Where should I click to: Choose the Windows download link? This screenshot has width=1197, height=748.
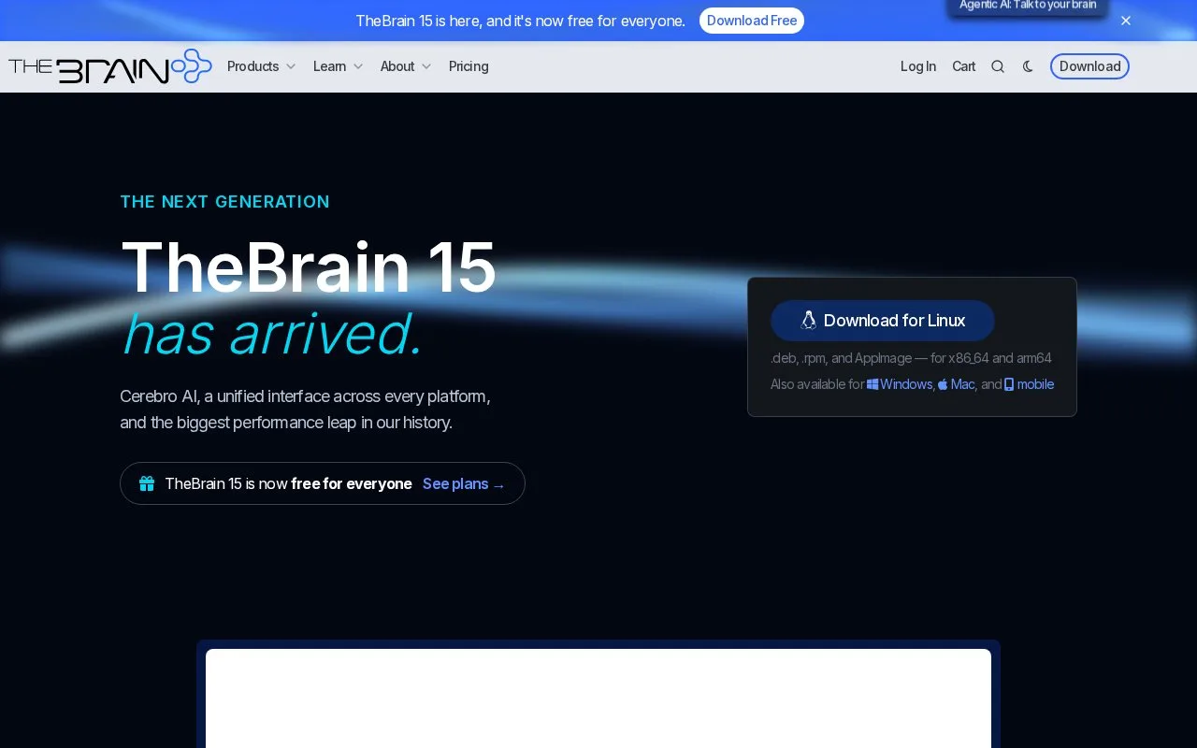coord(900,384)
